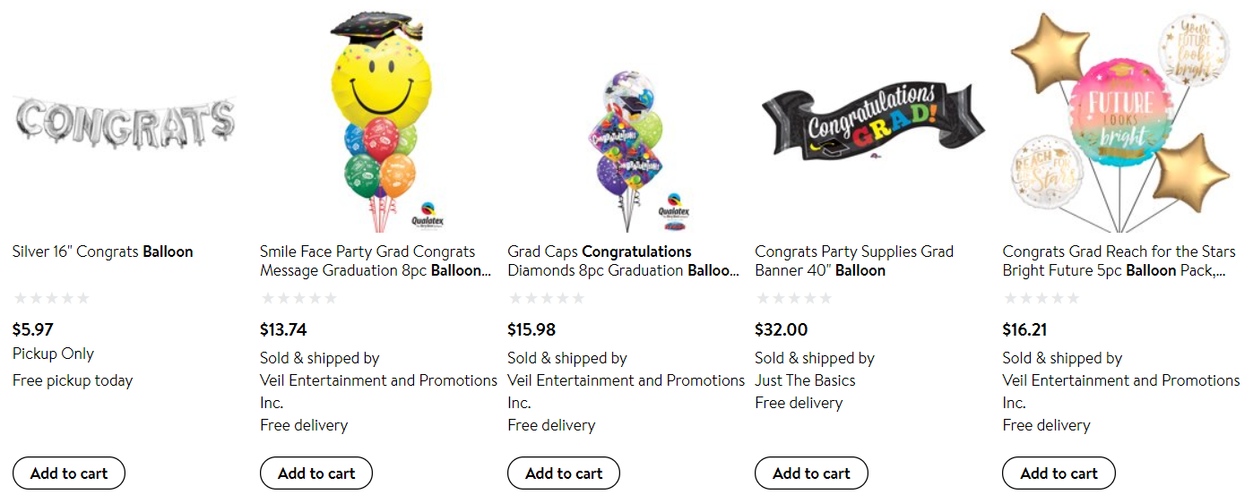Open Smile Face Party Grad Congrats title
The image size is (1253, 503).
click(376, 260)
